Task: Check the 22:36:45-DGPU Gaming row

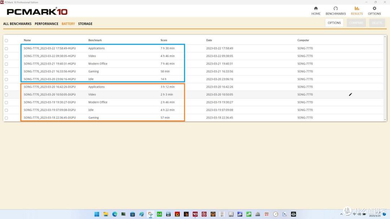Action: 6,118
